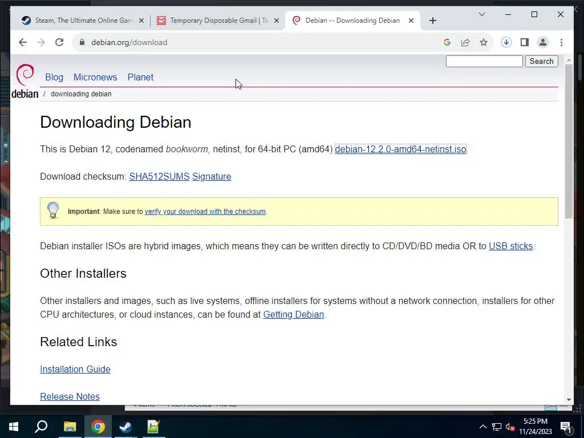This screenshot has width=584, height=438.
Task: Open Notepad++ from the taskbar
Action: point(153,427)
